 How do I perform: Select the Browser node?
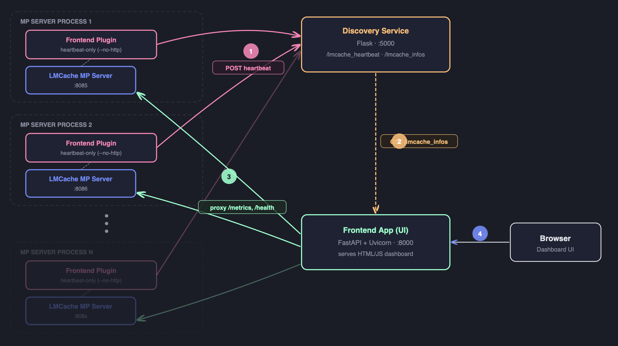[555, 242]
